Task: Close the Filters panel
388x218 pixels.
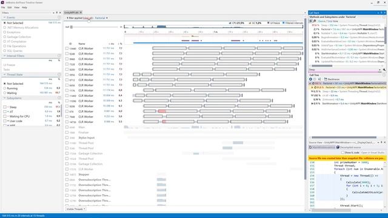Action: pyautogui.click(x=60, y=13)
